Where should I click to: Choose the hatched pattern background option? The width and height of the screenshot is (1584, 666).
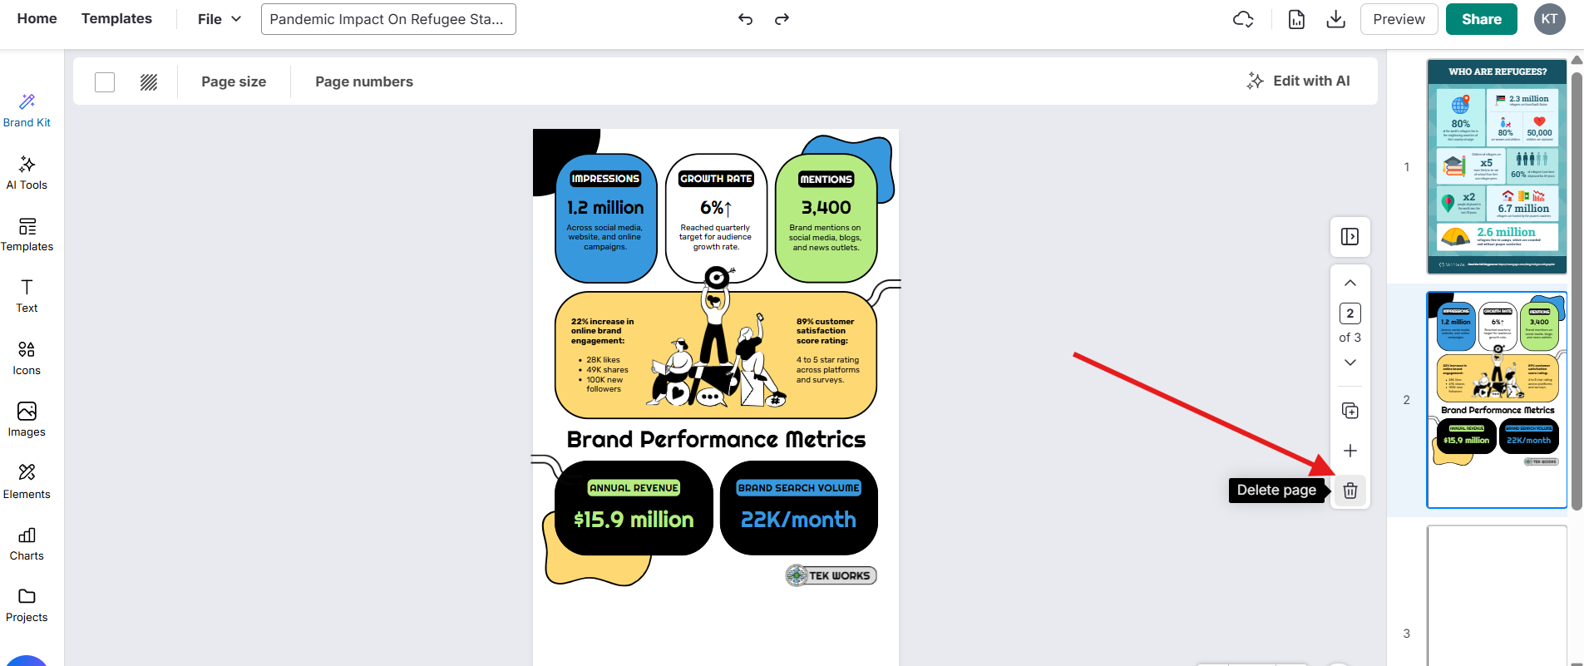click(x=149, y=81)
